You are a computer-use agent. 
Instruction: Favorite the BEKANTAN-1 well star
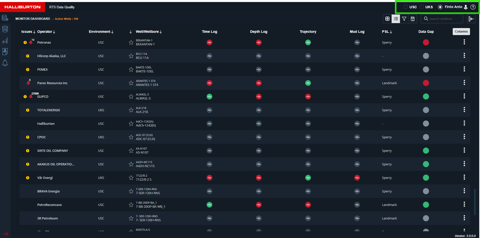(x=131, y=42)
